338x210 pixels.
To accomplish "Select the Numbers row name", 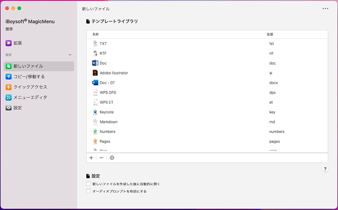I will (107, 132).
